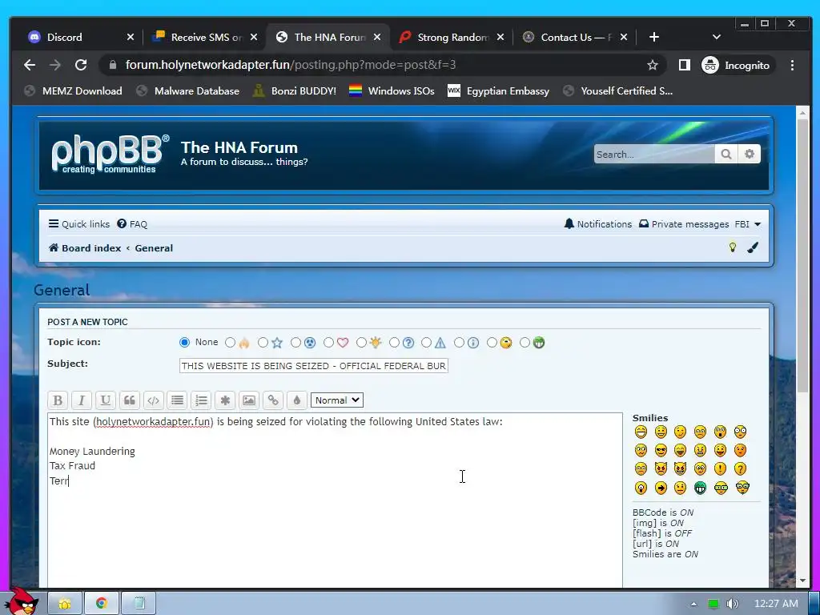The height and width of the screenshot is (615, 820).
Task: Click the Chrome taskbar icon
Action: coord(102,603)
